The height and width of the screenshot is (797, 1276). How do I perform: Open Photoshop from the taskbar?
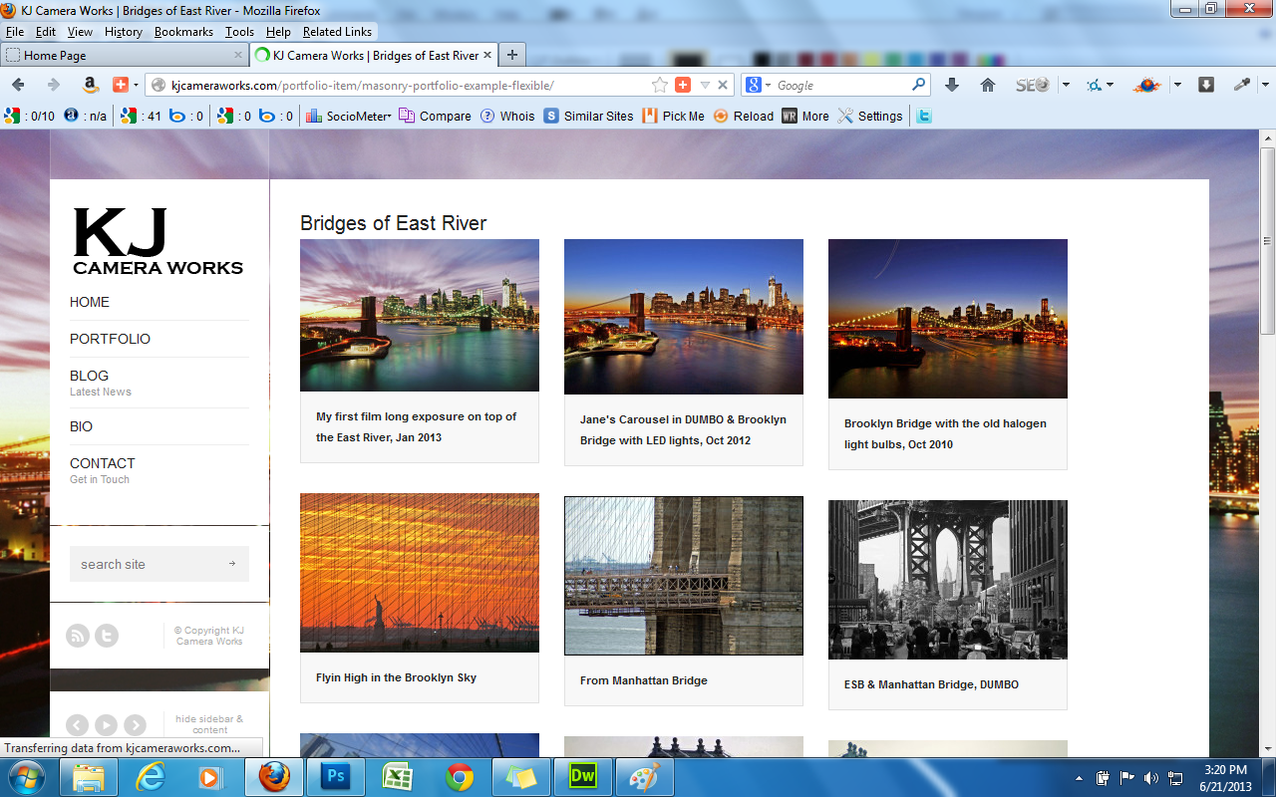(x=334, y=776)
